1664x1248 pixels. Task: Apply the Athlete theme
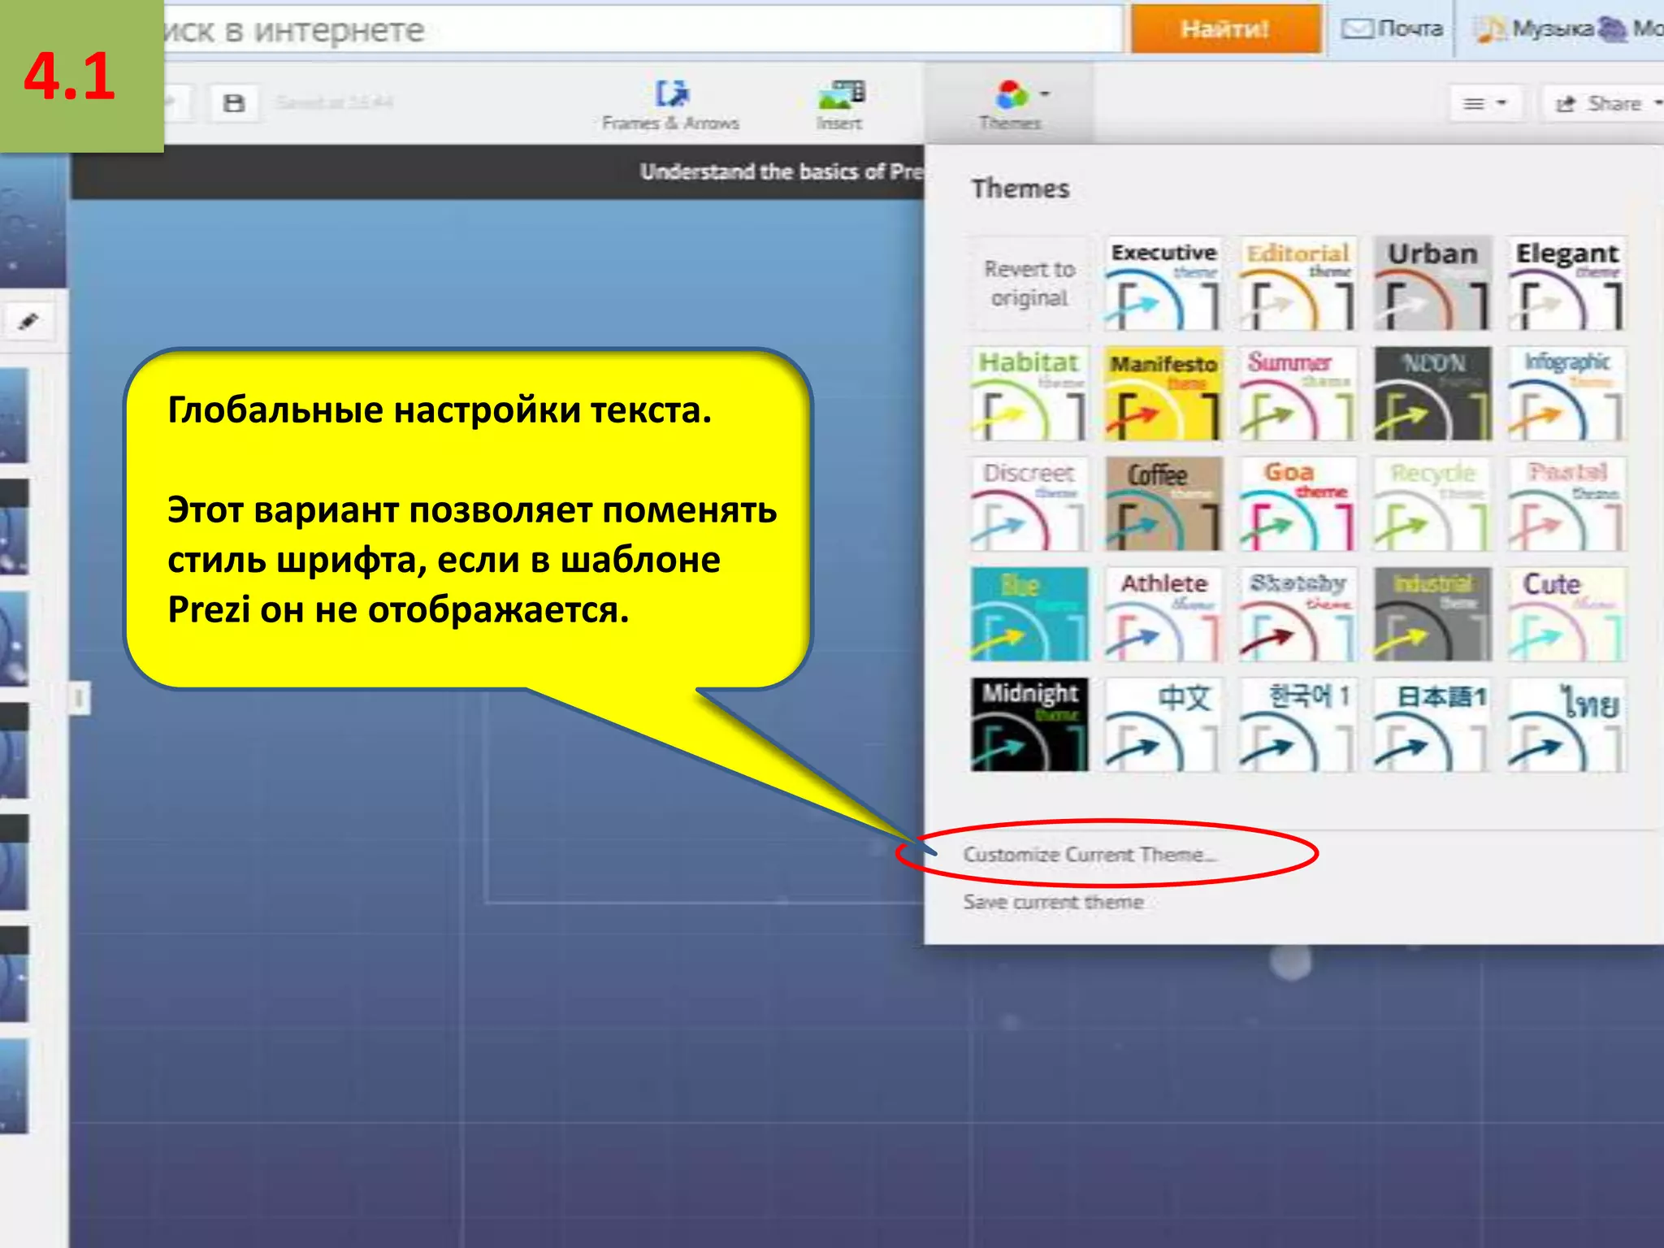pyautogui.click(x=1163, y=614)
